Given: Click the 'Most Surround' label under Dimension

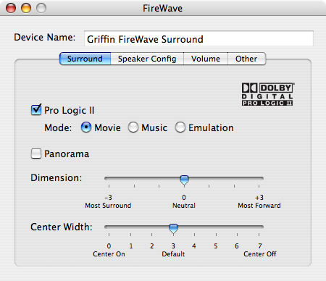Looking at the screenshot, I should pos(108,206).
